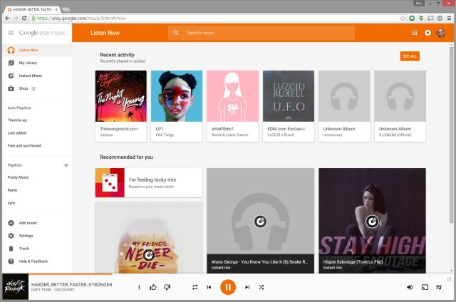The image size is (456, 302).
Task: Open the Hangouts extension icon in Chrome
Action: pyautogui.click(x=421, y=18)
